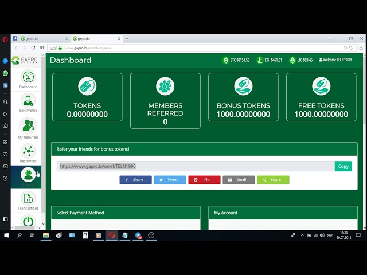Click the Free Tokens hand icon
367x275 pixels.
click(x=321, y=87)
